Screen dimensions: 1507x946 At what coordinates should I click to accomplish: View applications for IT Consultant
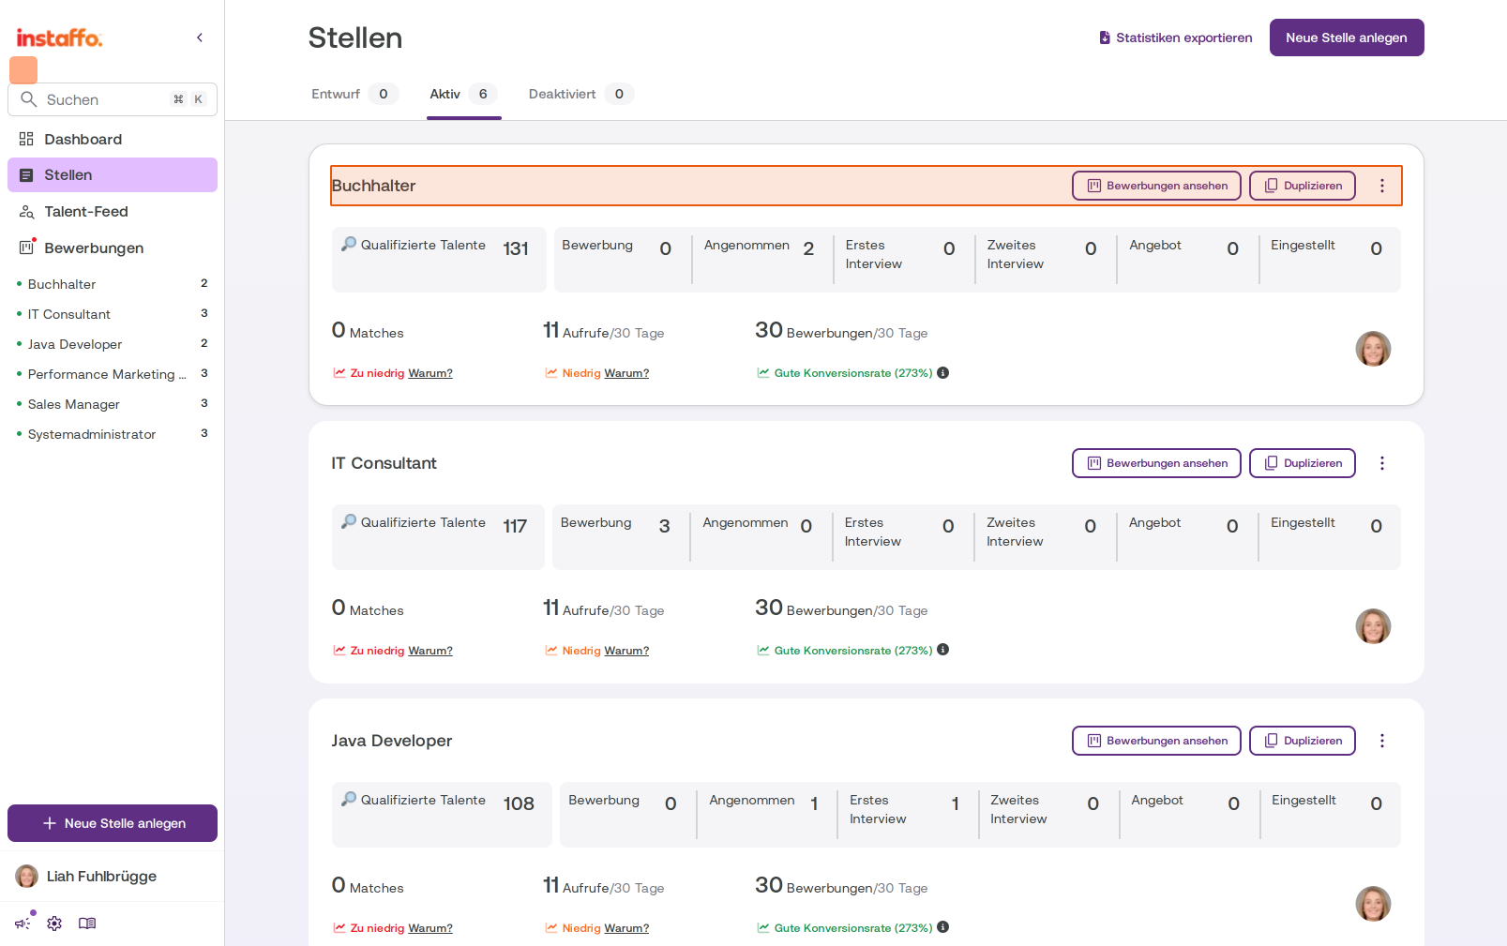[1156, 463]
